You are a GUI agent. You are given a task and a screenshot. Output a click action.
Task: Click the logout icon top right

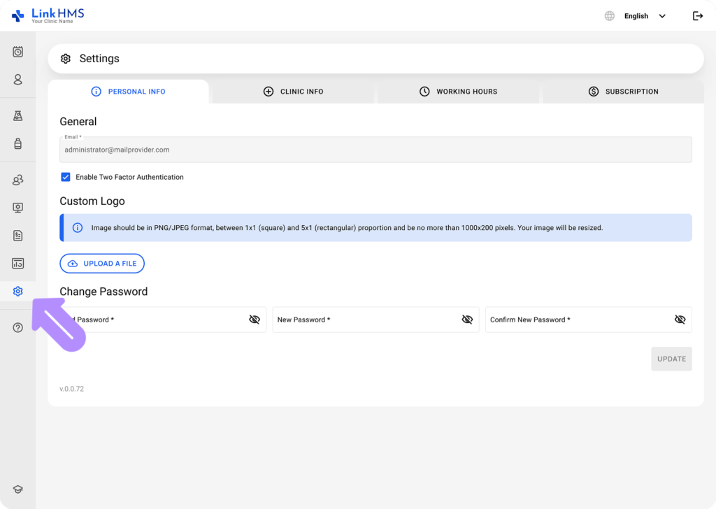tap(697, 15)
